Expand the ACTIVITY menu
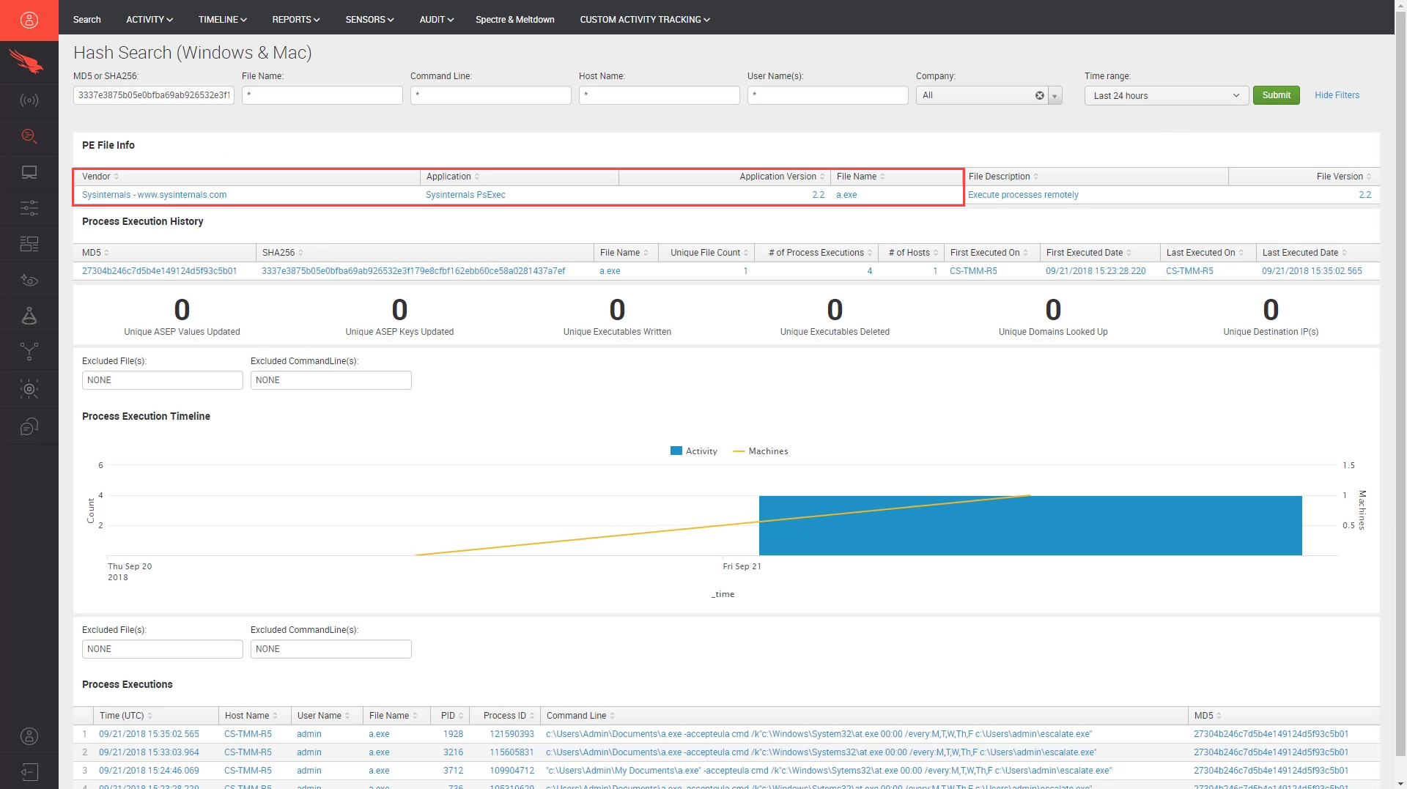This screenshot has height=789, width=1407. pos(149,20)
